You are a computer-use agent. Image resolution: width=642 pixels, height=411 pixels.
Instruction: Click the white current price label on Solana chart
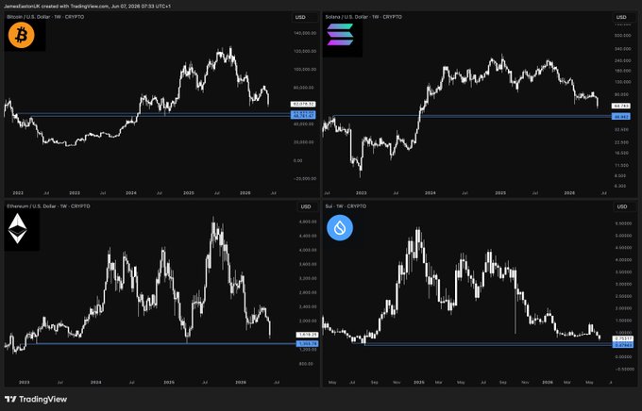(620, 107)
